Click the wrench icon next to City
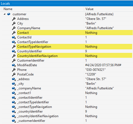 14,23
